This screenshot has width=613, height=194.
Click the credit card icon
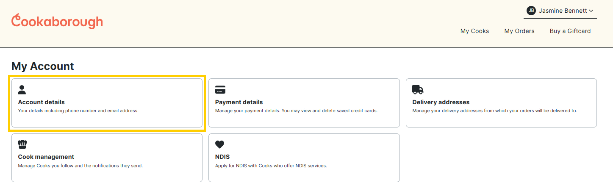tap(220, 89)
